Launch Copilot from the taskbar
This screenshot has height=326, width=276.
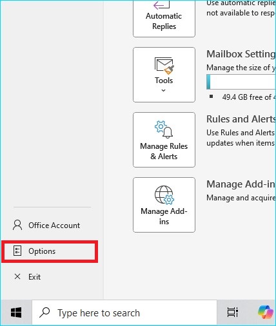[265, 312]
